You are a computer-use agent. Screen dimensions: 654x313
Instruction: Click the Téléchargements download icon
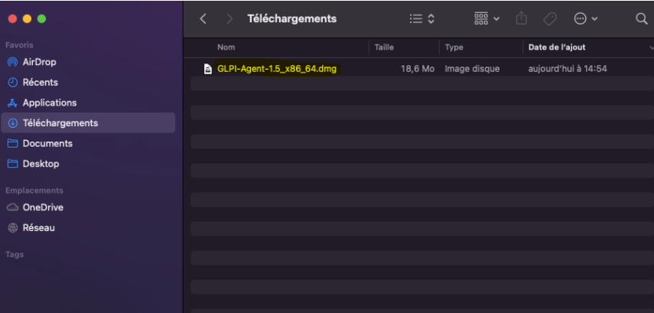13,123
